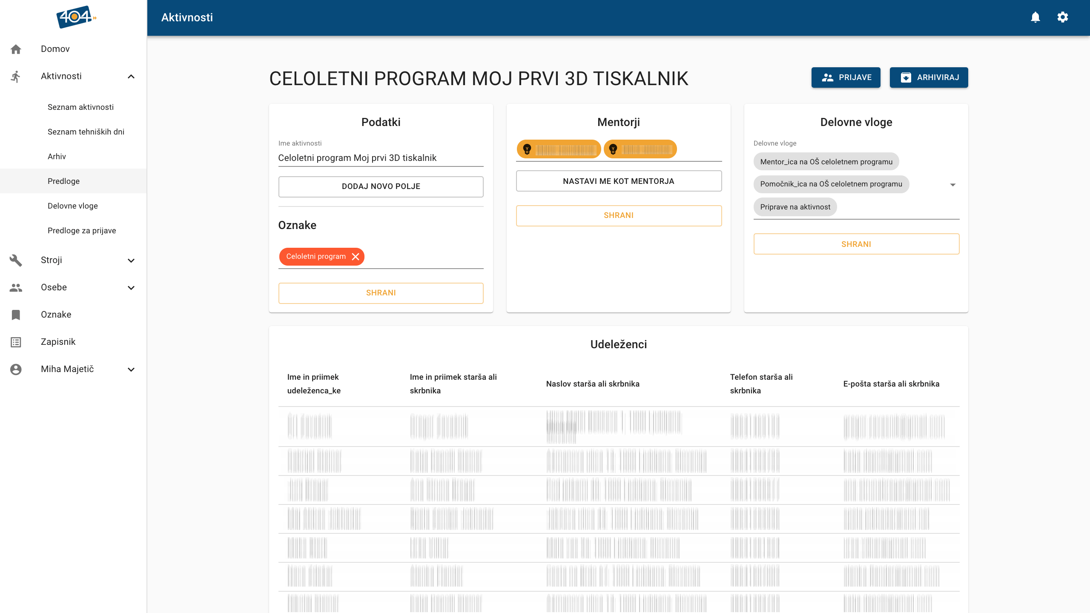Click the Oznake bookmark icon
This screenshot has width=1090, height=613.
[16, 315]
